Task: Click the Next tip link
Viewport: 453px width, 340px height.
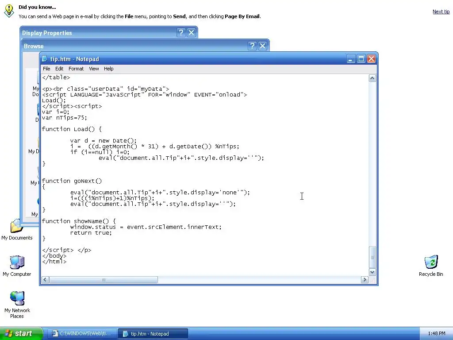Action: click(x=441, y=12)
